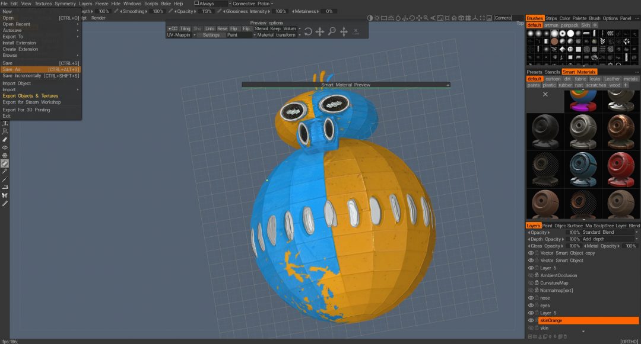Viewport: 641px width, 344px height.
Task: Select the eye-shaped tool in left toolbar
Action: pos(5,147)
